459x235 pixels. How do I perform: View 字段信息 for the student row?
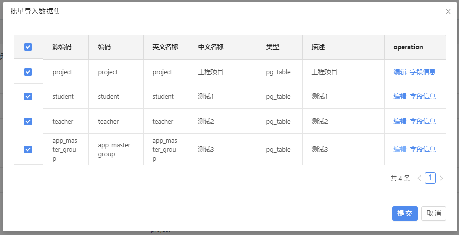point(423,96)
